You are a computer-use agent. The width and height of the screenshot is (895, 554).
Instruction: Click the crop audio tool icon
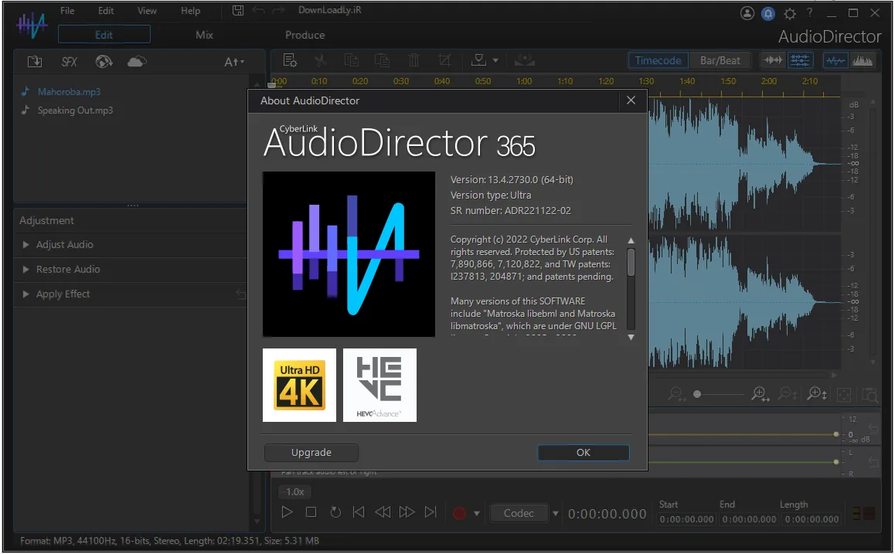click(444, 60)
